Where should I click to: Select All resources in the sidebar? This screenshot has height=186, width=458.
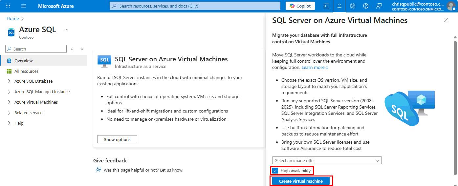tap(26, 71)
